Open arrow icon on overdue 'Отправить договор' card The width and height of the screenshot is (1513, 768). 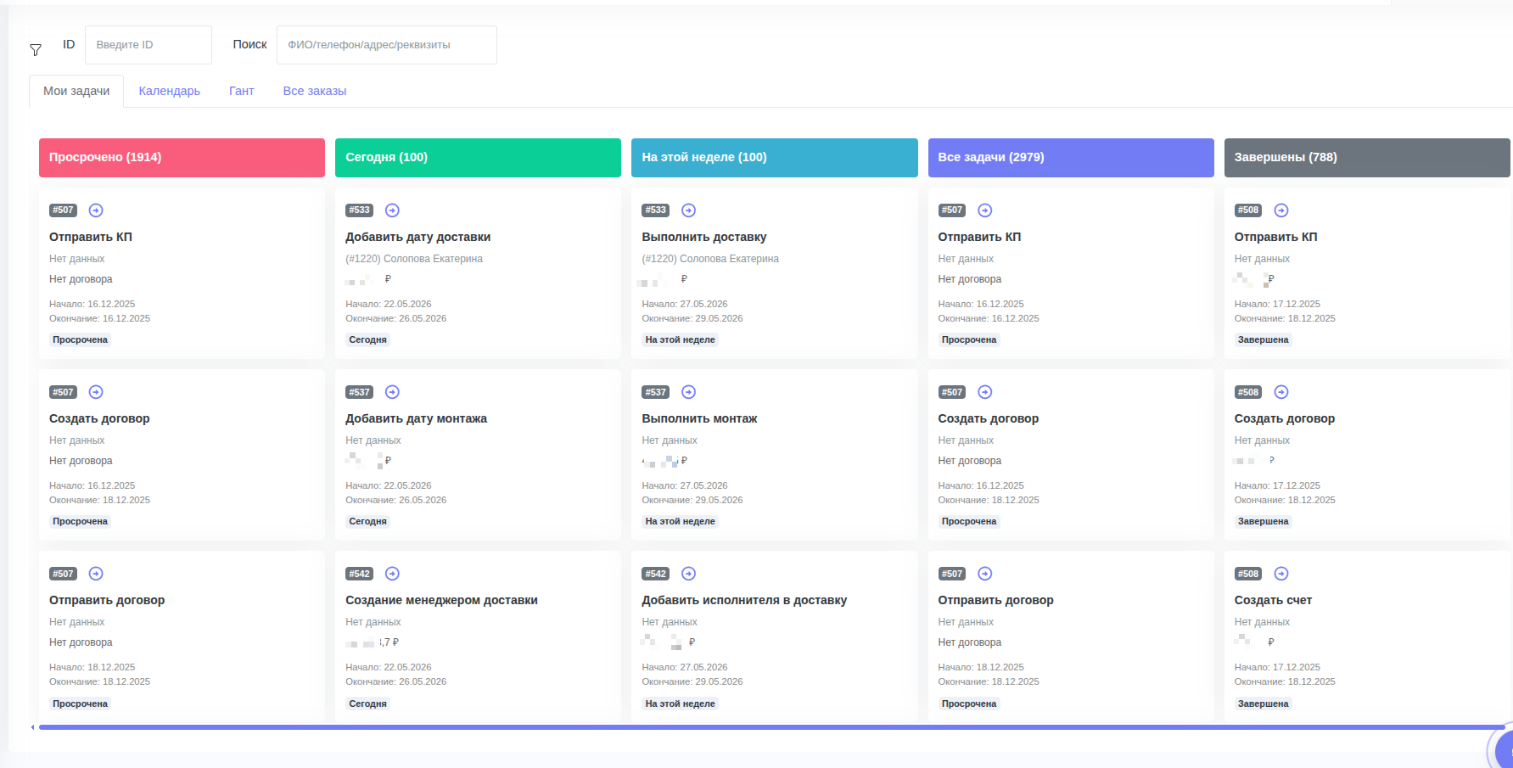click(96, 574)
